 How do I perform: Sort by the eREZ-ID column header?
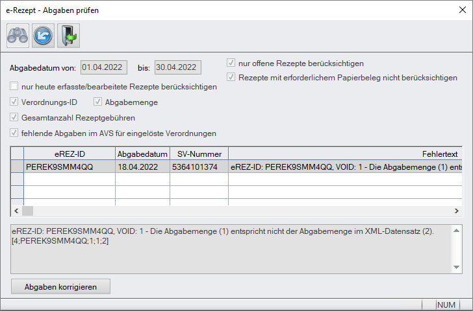click(x=70, y=154)
